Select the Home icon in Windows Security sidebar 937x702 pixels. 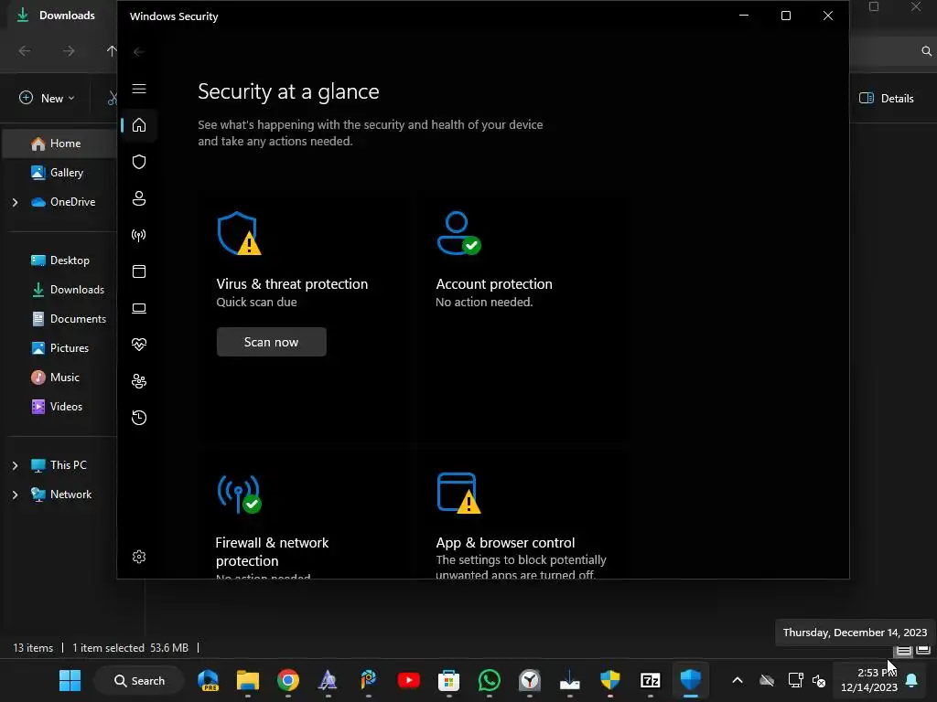[x=139, y=125]
